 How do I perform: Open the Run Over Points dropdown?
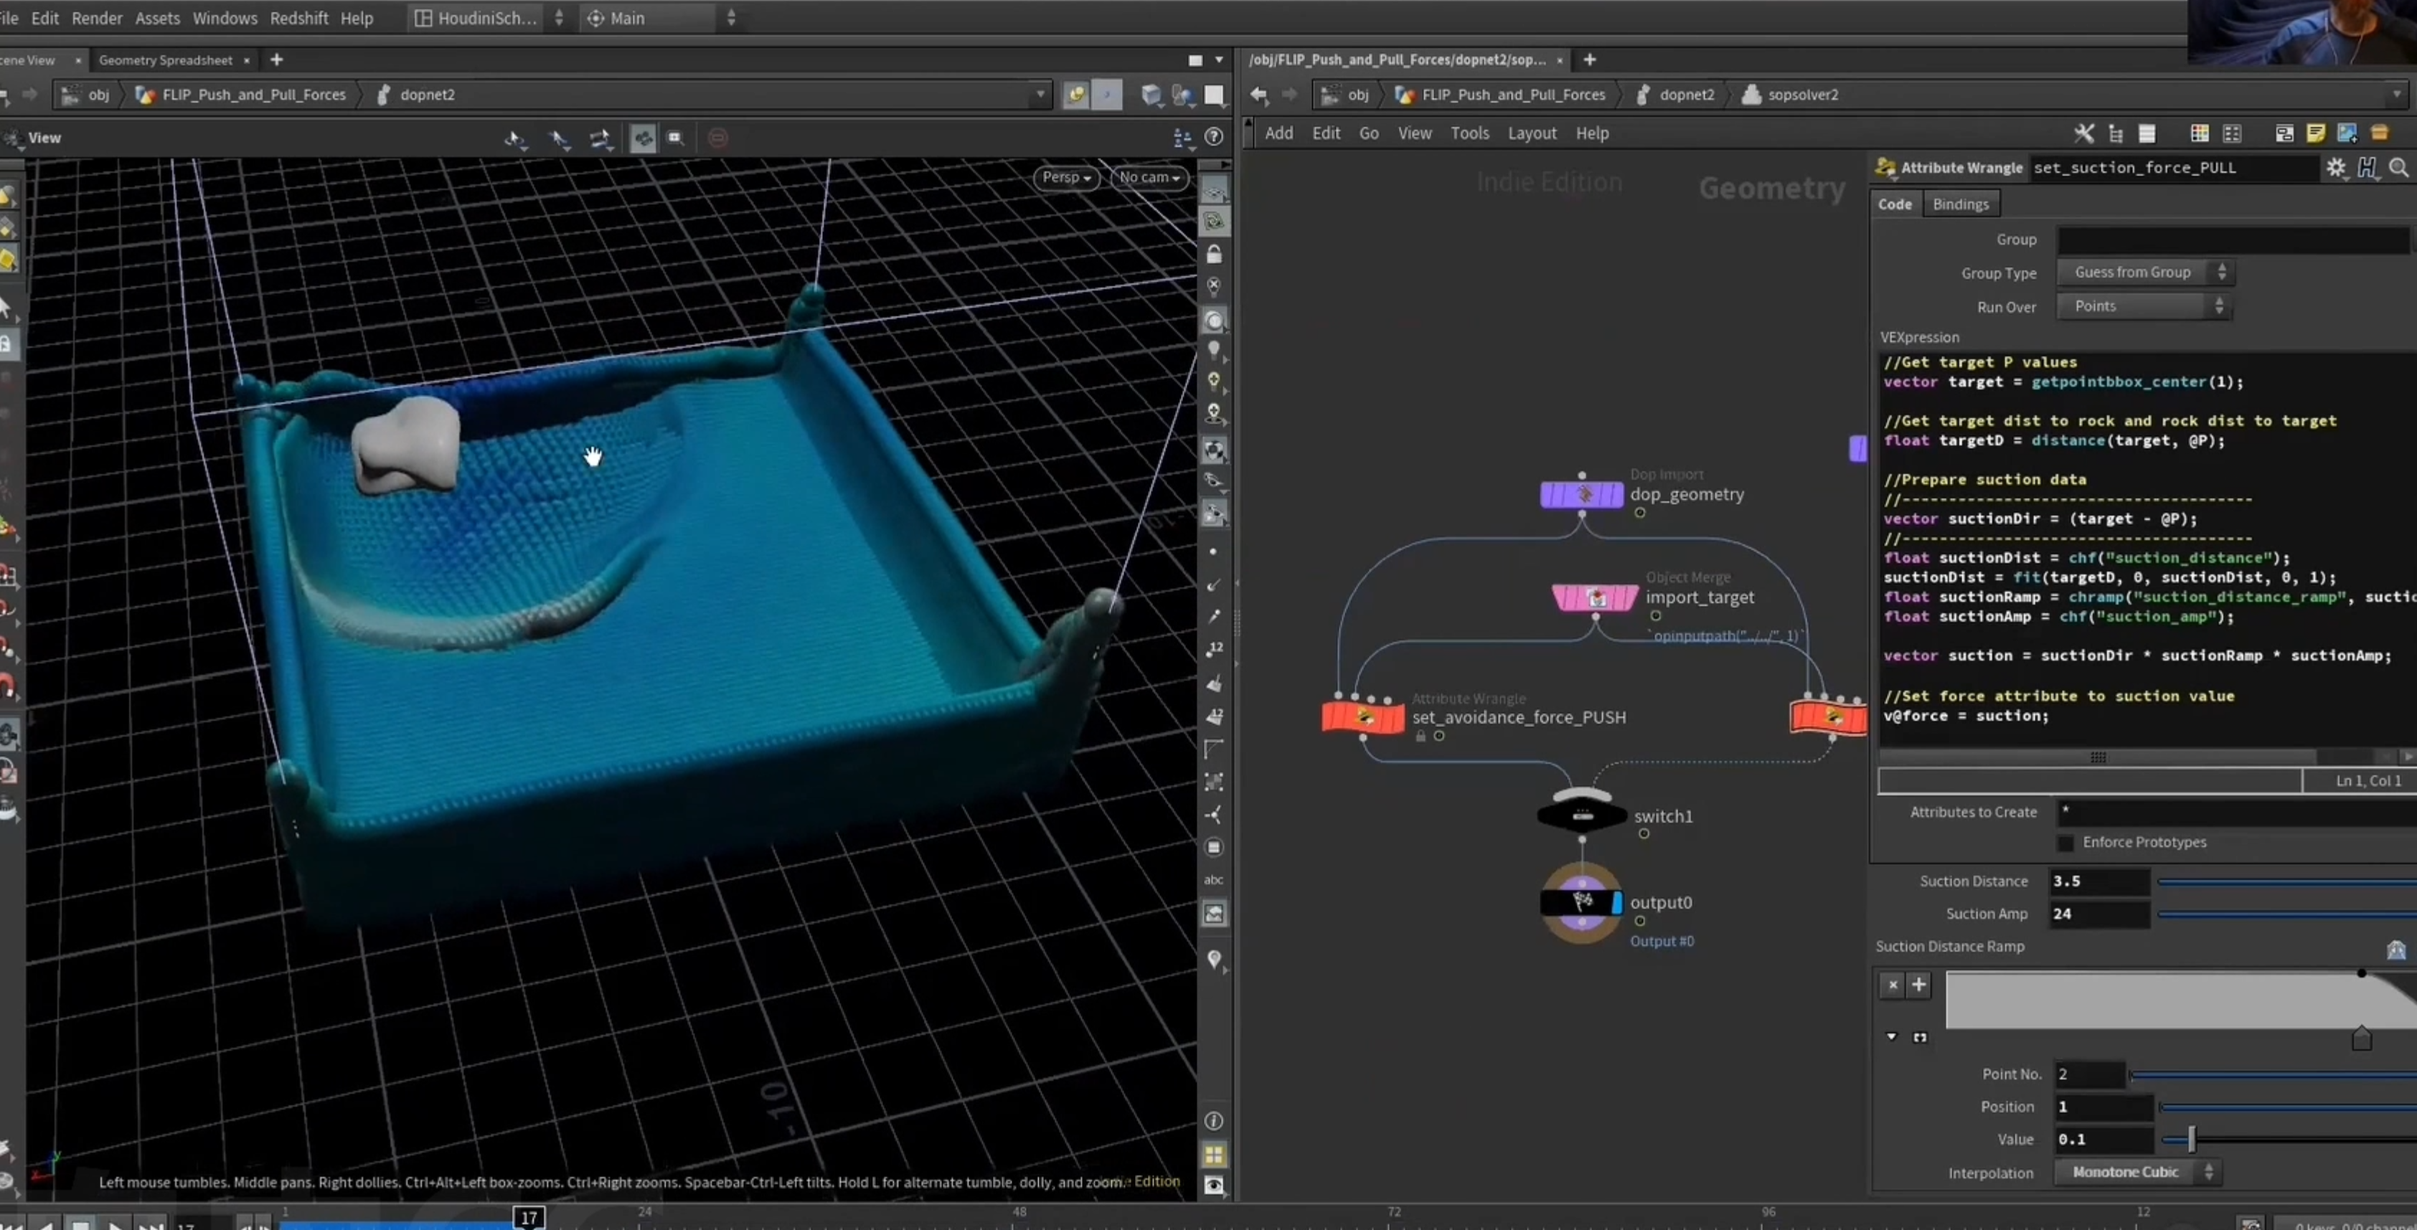(x=2144, y=306)
